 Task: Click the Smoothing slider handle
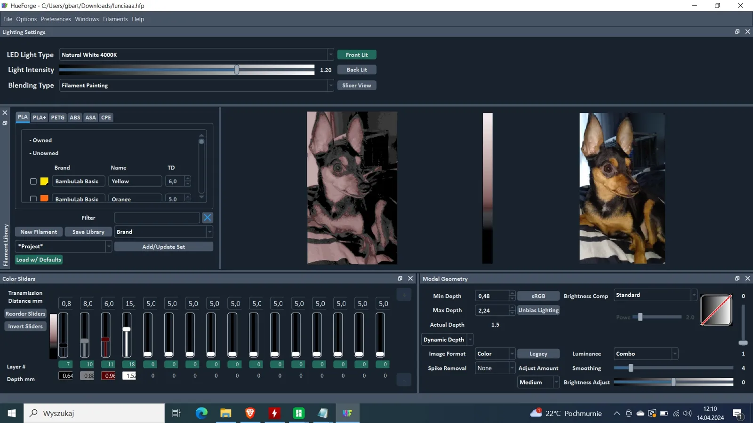(x=631, y=368)
